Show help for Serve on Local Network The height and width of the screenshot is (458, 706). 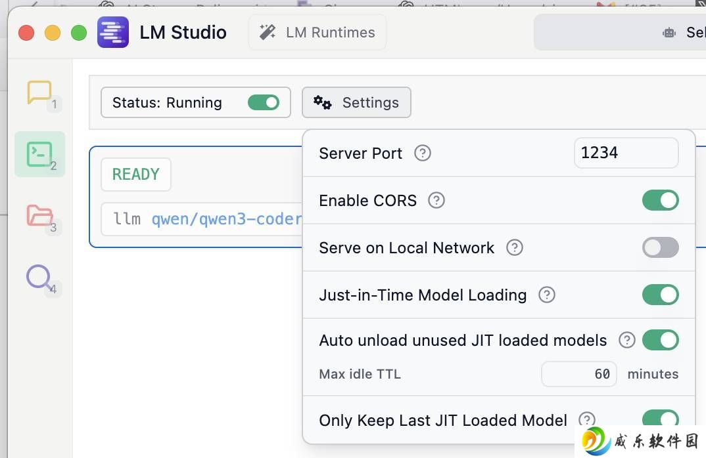click(x=514, y=247)
